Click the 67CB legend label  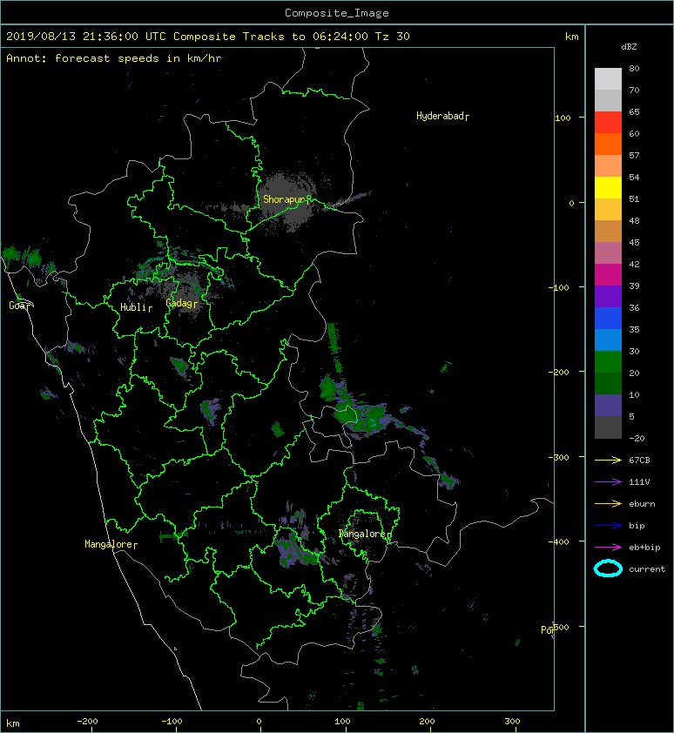(x=639, y=461)
